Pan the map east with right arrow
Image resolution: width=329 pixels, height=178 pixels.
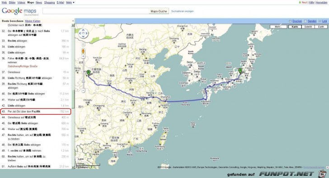[x=87, y=33]
